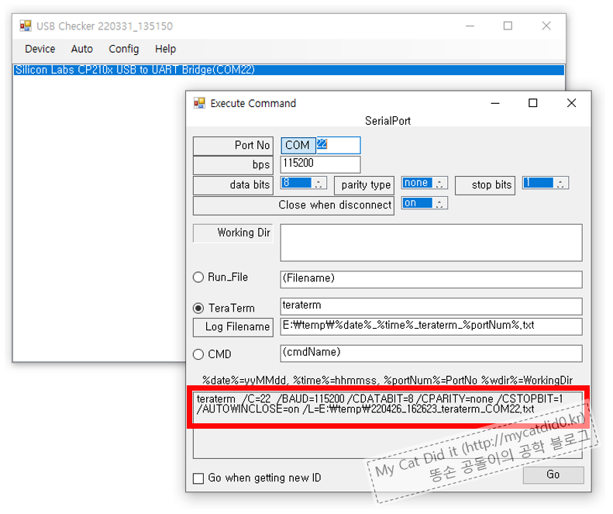Maximize the USB Checker window
This screenshot has width=613, height=514.
tap(508, 26)
